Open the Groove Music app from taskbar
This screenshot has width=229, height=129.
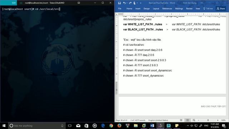94,126
